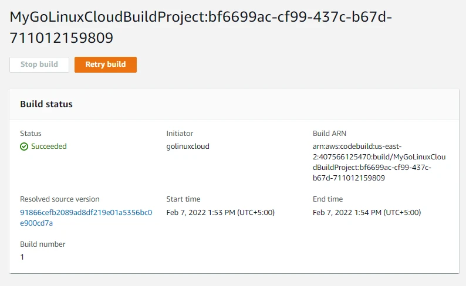Click the green Succeeded checkmark icon
Image resolution: width=466 pixels, height=286 pixels.
pos(24,147)
